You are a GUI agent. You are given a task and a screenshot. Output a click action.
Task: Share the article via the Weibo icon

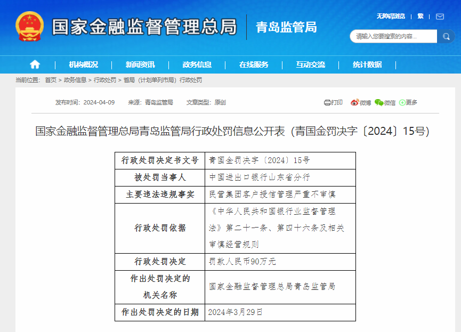click(x=355, y=103)
